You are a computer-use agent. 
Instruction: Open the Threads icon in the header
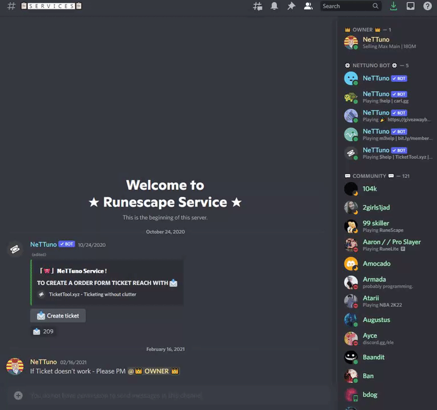click(257, 6)
